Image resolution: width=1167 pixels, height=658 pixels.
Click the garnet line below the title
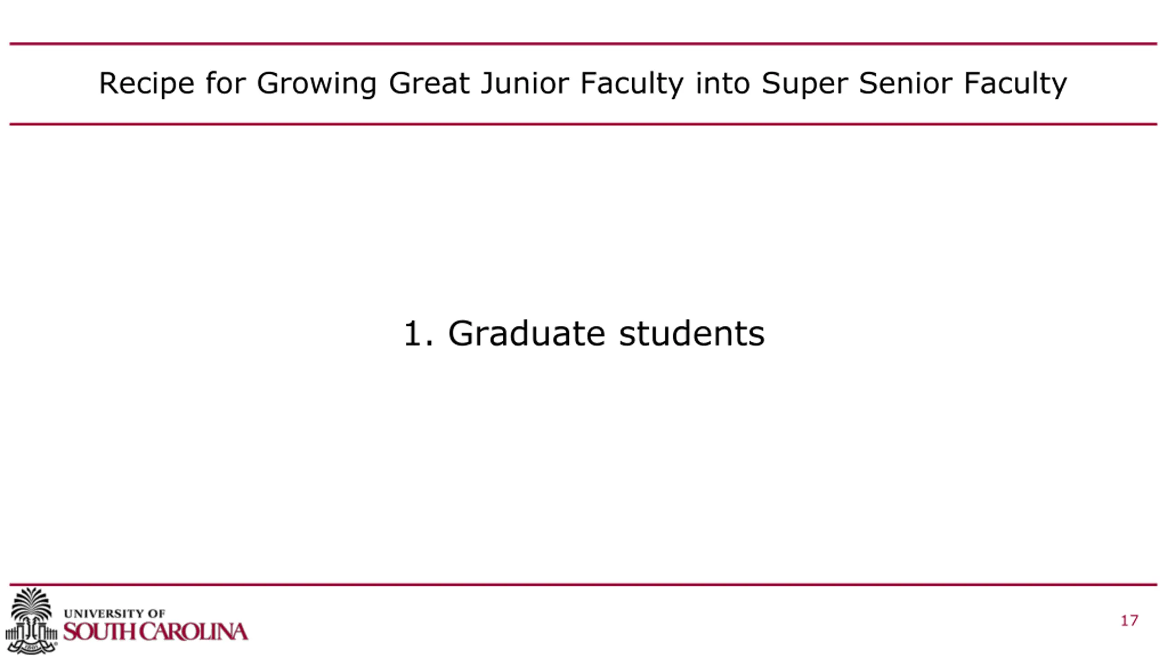[583, 124]
